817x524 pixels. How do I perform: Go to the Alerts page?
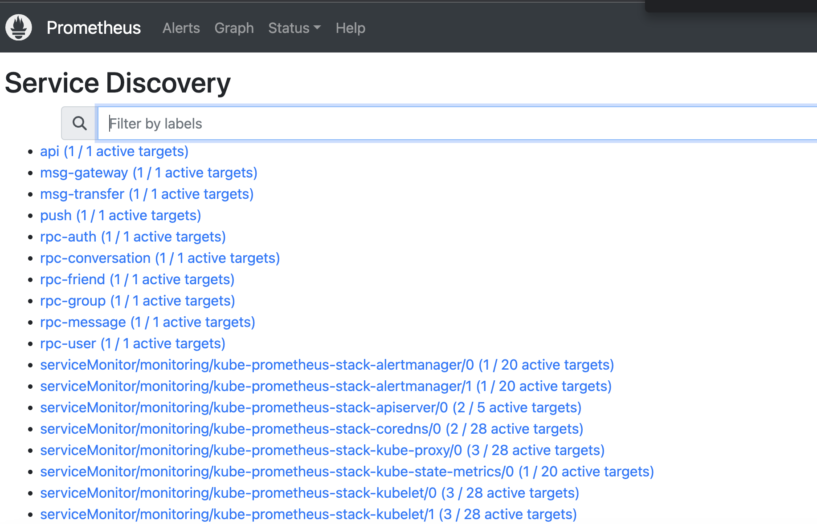coord(181,28)
